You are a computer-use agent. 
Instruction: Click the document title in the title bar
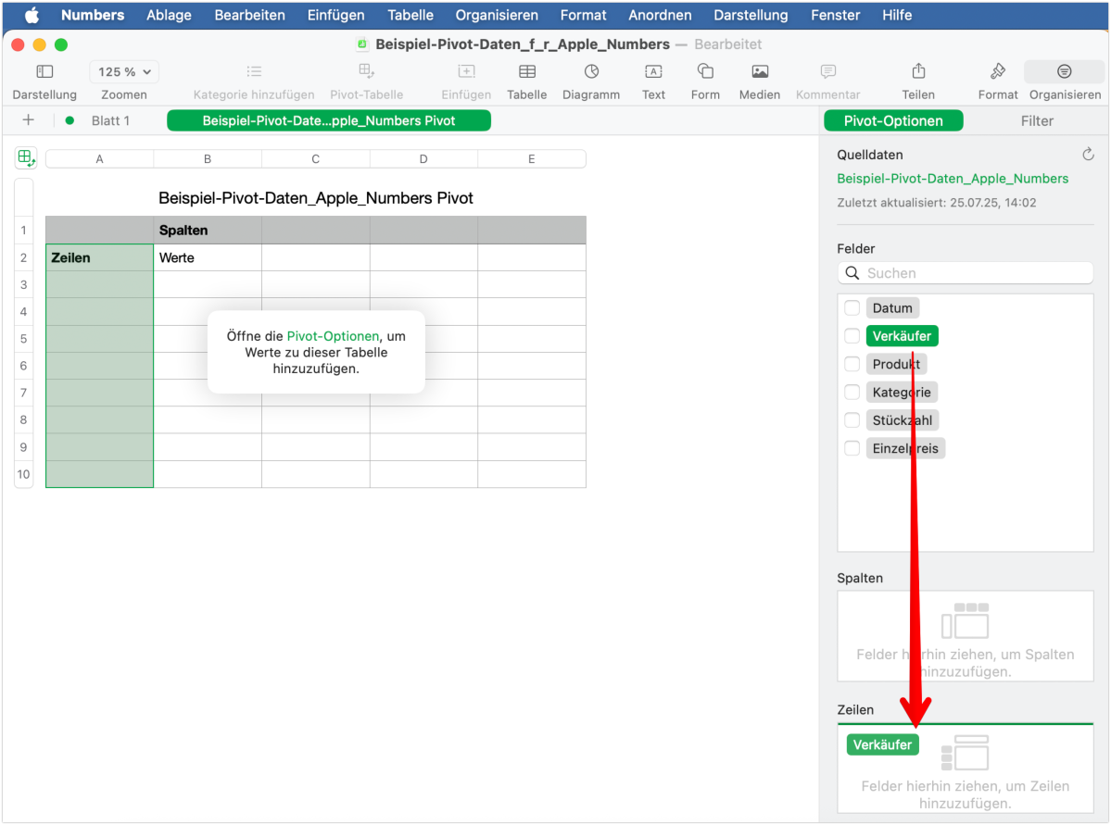(523, 44)
